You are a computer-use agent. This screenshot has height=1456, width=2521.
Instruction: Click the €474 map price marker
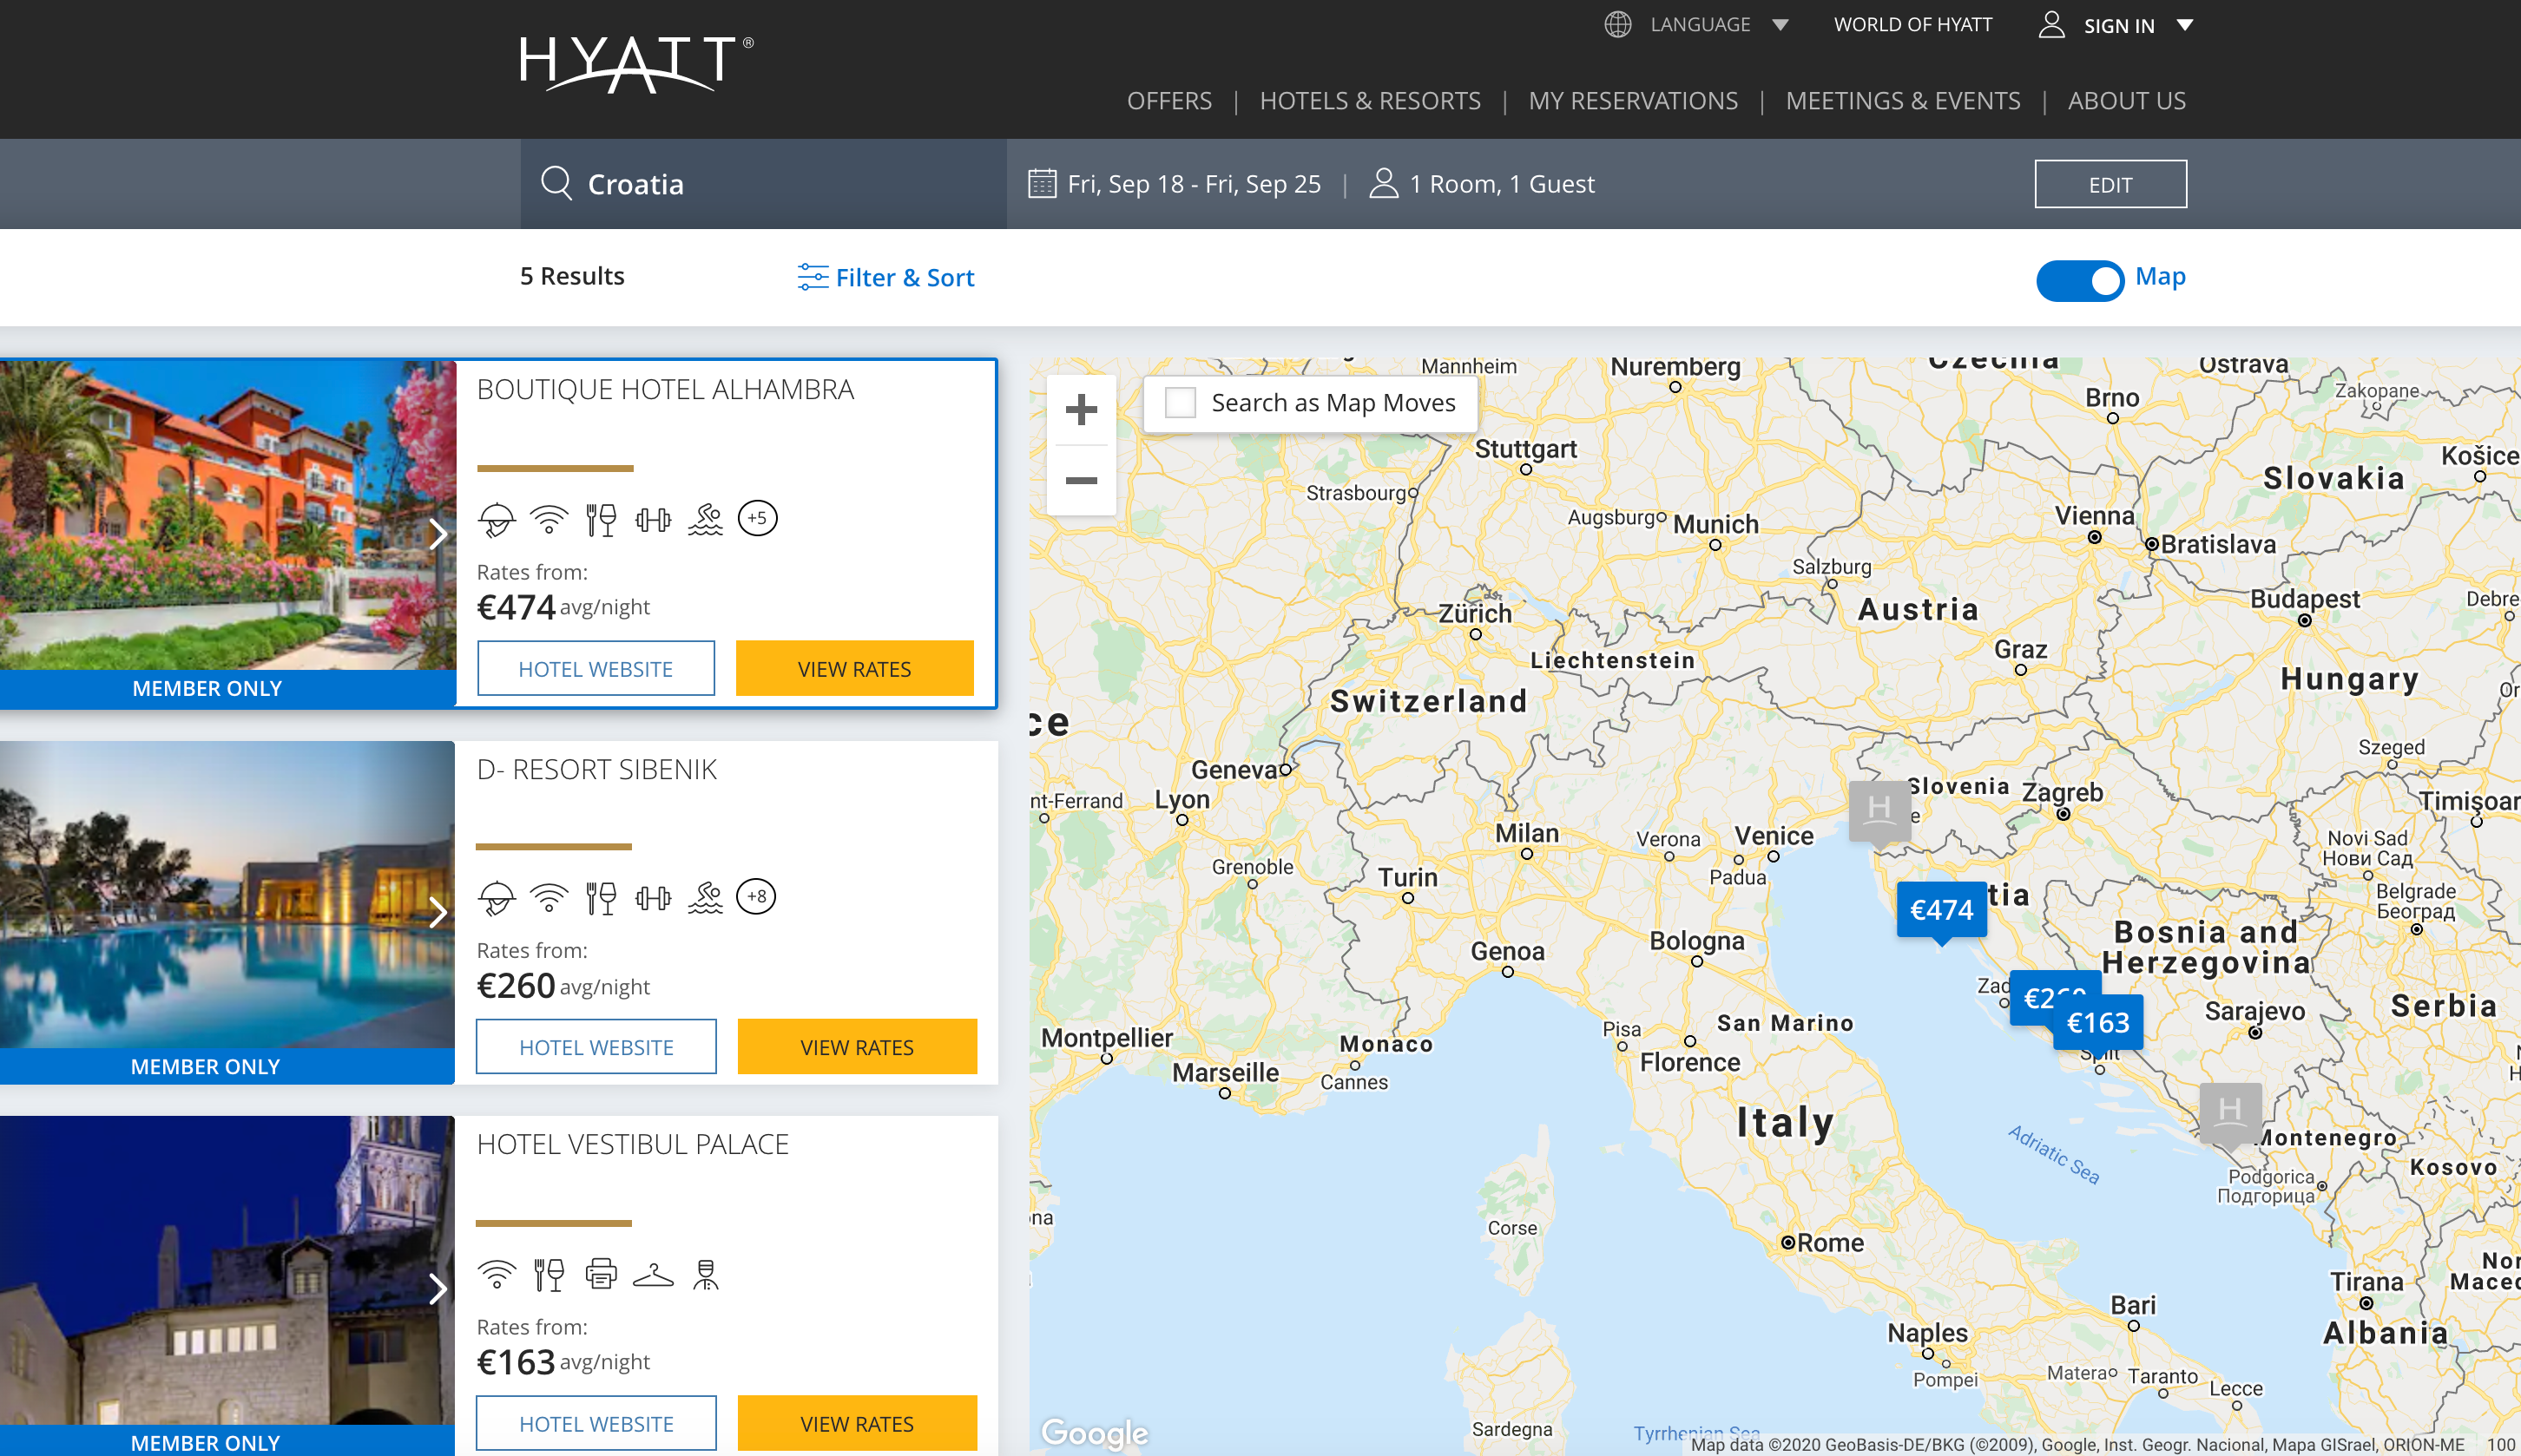click(x=1941, y=909)
